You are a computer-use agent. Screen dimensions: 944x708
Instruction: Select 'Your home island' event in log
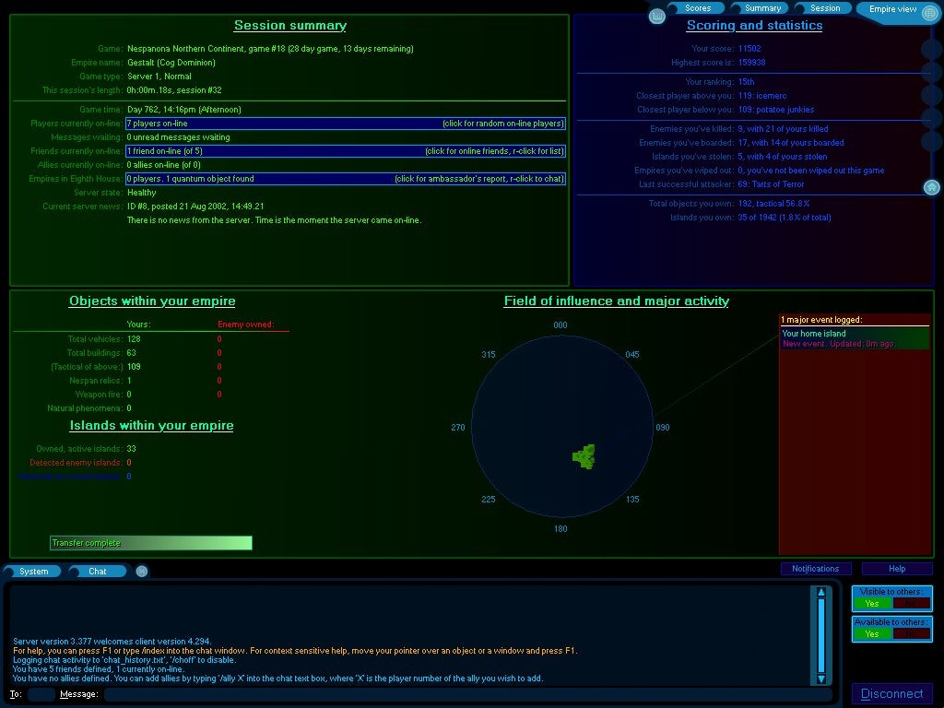click(854, 334)
